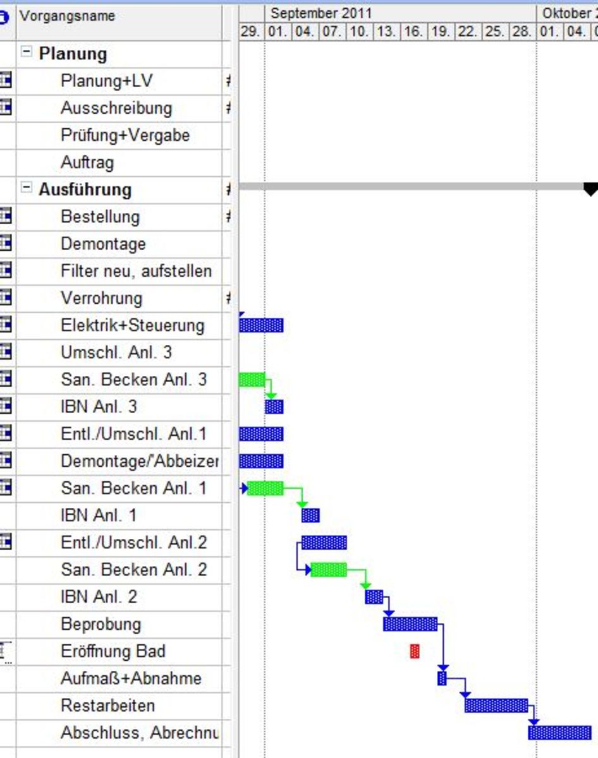Click the note icon beside Demontage
This screenshot has width=598, height=758.
pos(6,243)
